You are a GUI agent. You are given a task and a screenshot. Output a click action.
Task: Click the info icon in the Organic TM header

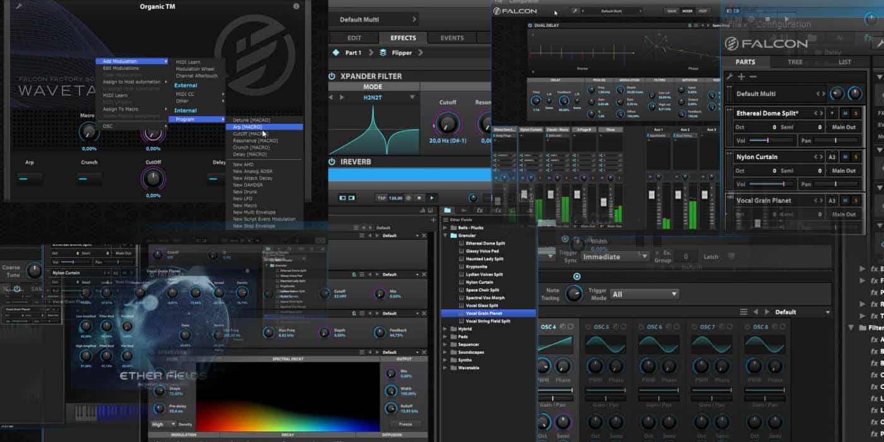pos(297,6)
